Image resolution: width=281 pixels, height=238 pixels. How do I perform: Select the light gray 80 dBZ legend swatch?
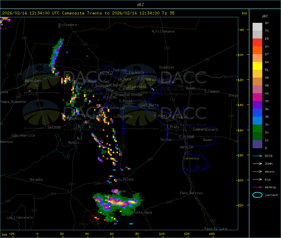click(257, 27)
